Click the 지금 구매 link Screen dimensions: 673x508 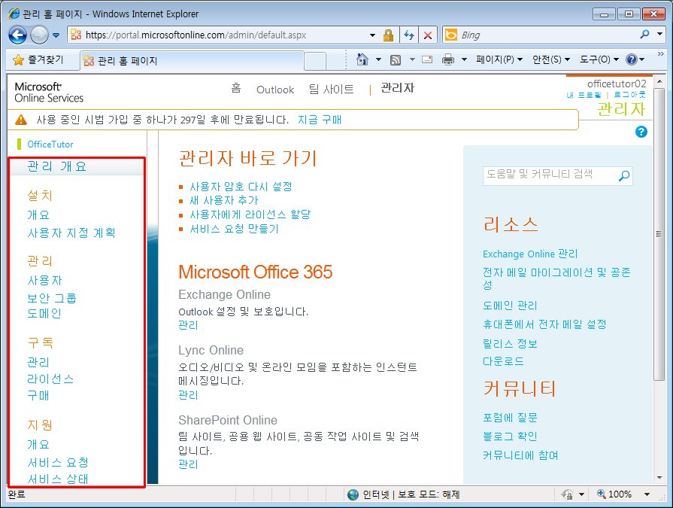pos(320,120)
